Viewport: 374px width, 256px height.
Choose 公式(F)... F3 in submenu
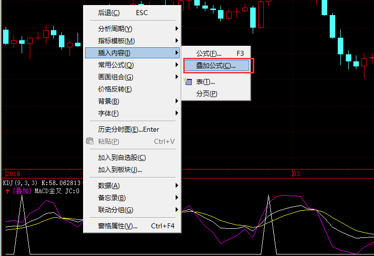pyautogui.click(x=216, y=53)
